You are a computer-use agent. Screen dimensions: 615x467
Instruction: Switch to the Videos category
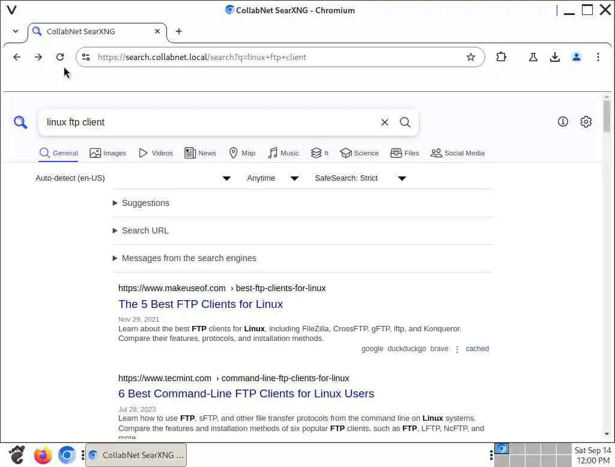click(x=156, y=153)
